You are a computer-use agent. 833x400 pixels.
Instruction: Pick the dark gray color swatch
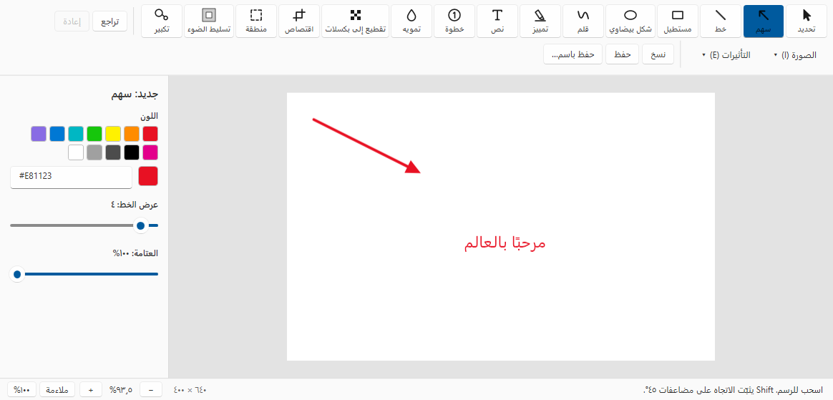click(x=113, y=152)
